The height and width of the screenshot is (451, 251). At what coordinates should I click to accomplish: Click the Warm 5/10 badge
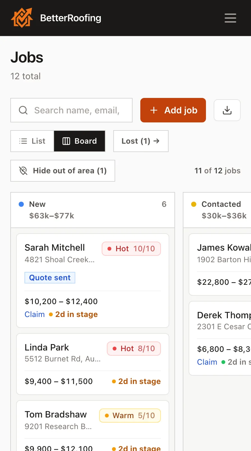tap(130, 416)
